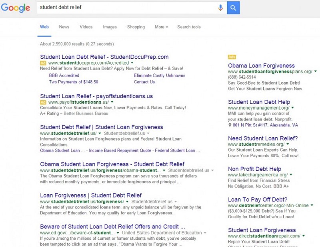Click the Ad badge next to payoffstudentloans.us
This screenshot has width=320, height=247.
point(43,103)
